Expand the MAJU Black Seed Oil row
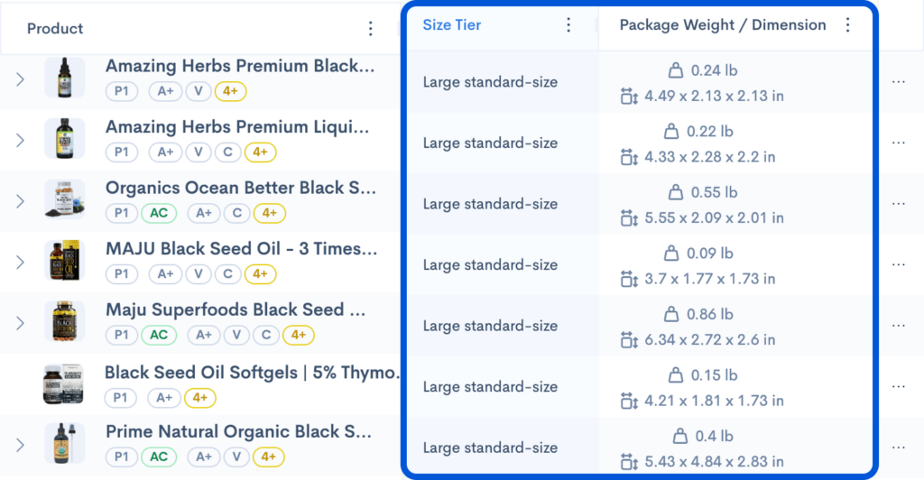The width and height of the screenshot is (924, 480). 21,263
